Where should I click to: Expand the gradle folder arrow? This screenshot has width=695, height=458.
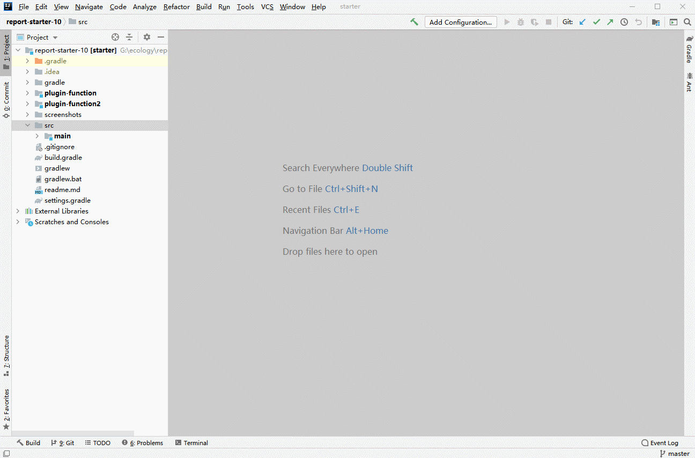point(27,82)
